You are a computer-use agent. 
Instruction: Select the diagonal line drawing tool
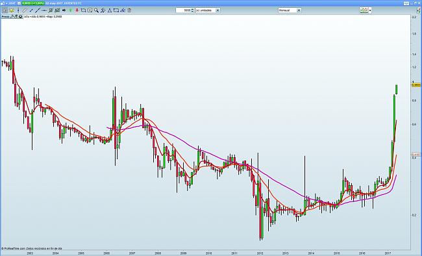point(38,10)
